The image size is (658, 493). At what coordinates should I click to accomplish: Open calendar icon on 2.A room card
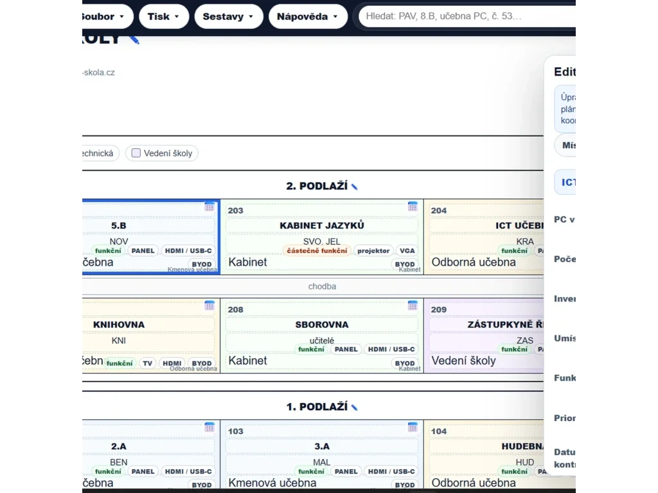[x=209, y=427]
